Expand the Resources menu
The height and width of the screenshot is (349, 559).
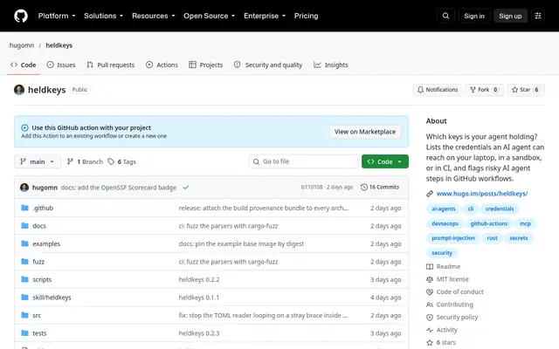pos(154,16)
